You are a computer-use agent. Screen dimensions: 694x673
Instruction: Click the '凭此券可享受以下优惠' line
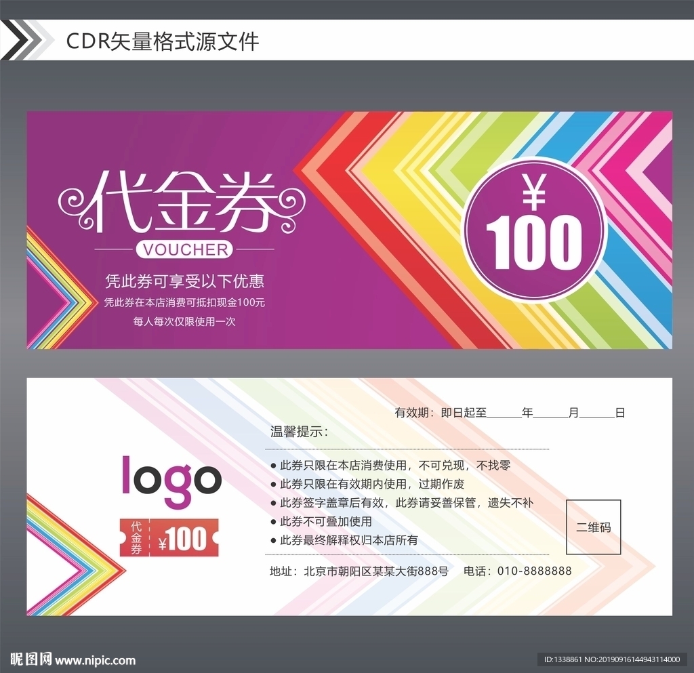184,281
